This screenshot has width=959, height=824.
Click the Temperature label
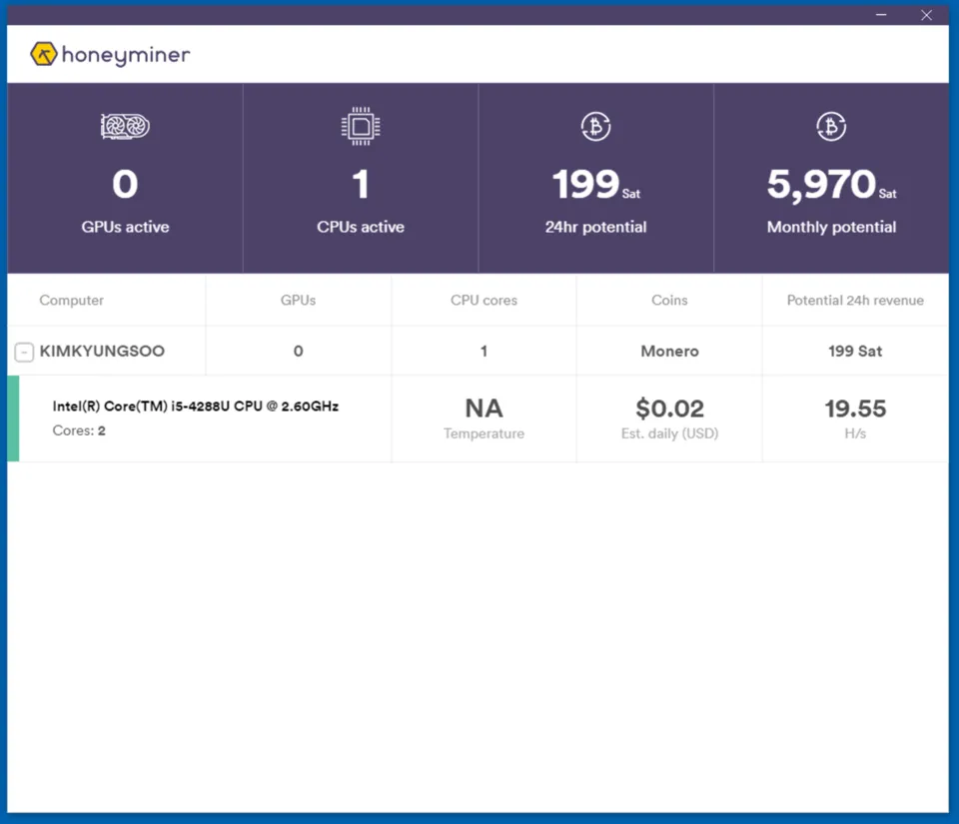click(x=483, y=433)
